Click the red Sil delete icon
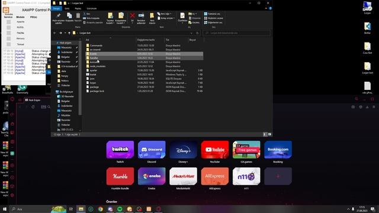379x213 pixels. 132,16
